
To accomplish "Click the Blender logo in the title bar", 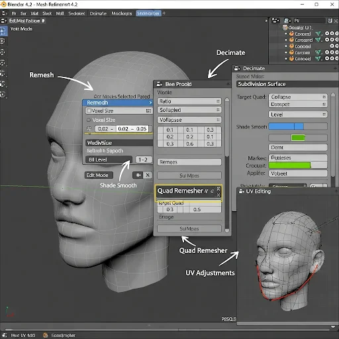I will pos(3,4).
